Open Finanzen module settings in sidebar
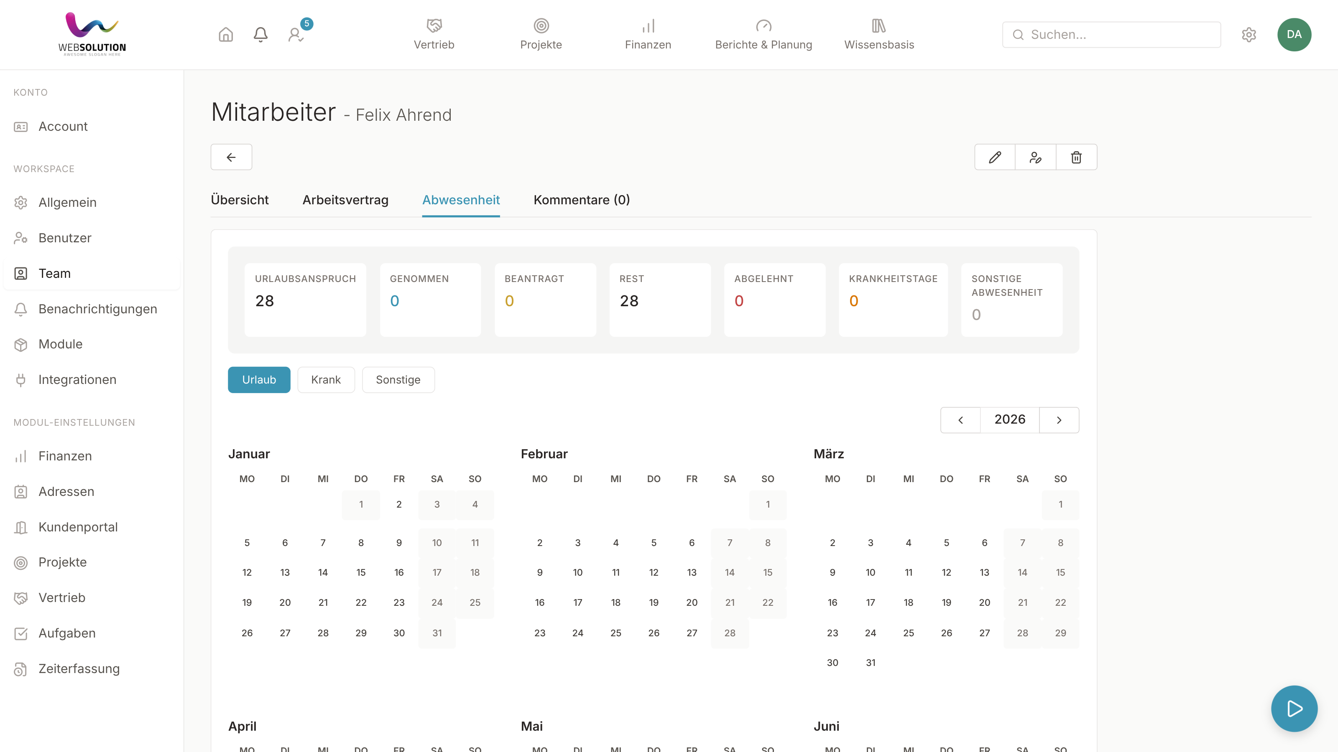This screenshot has width=1338, height=752. coord(92,456)
